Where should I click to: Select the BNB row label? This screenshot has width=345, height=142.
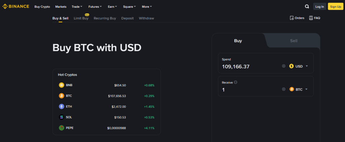click(x=69, y=85)
